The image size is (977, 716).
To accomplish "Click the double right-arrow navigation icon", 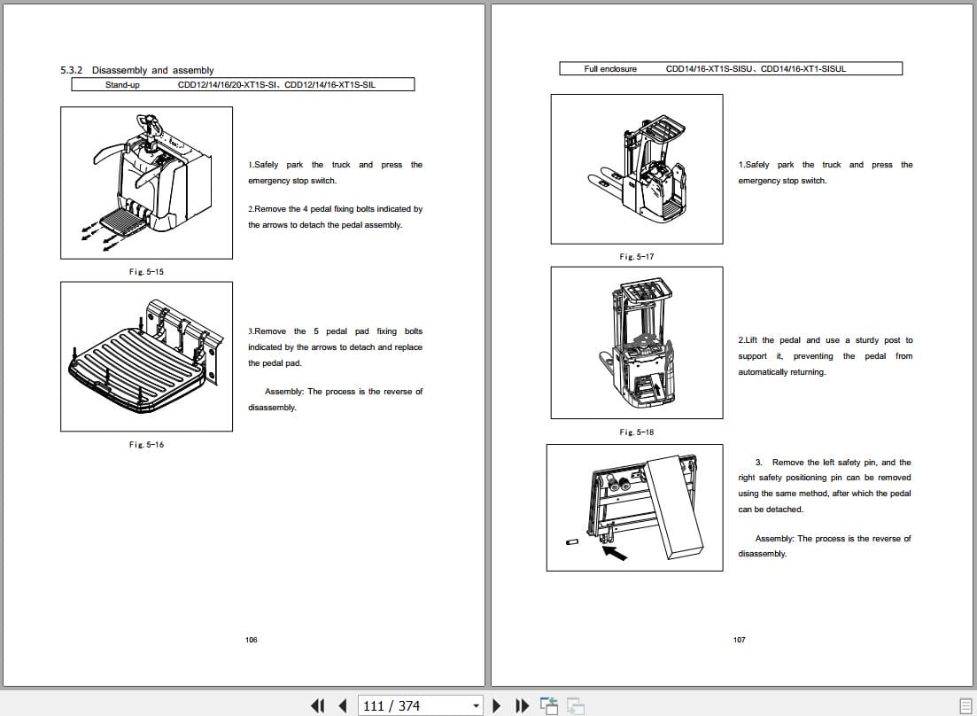I will click(x=523, y=705).
